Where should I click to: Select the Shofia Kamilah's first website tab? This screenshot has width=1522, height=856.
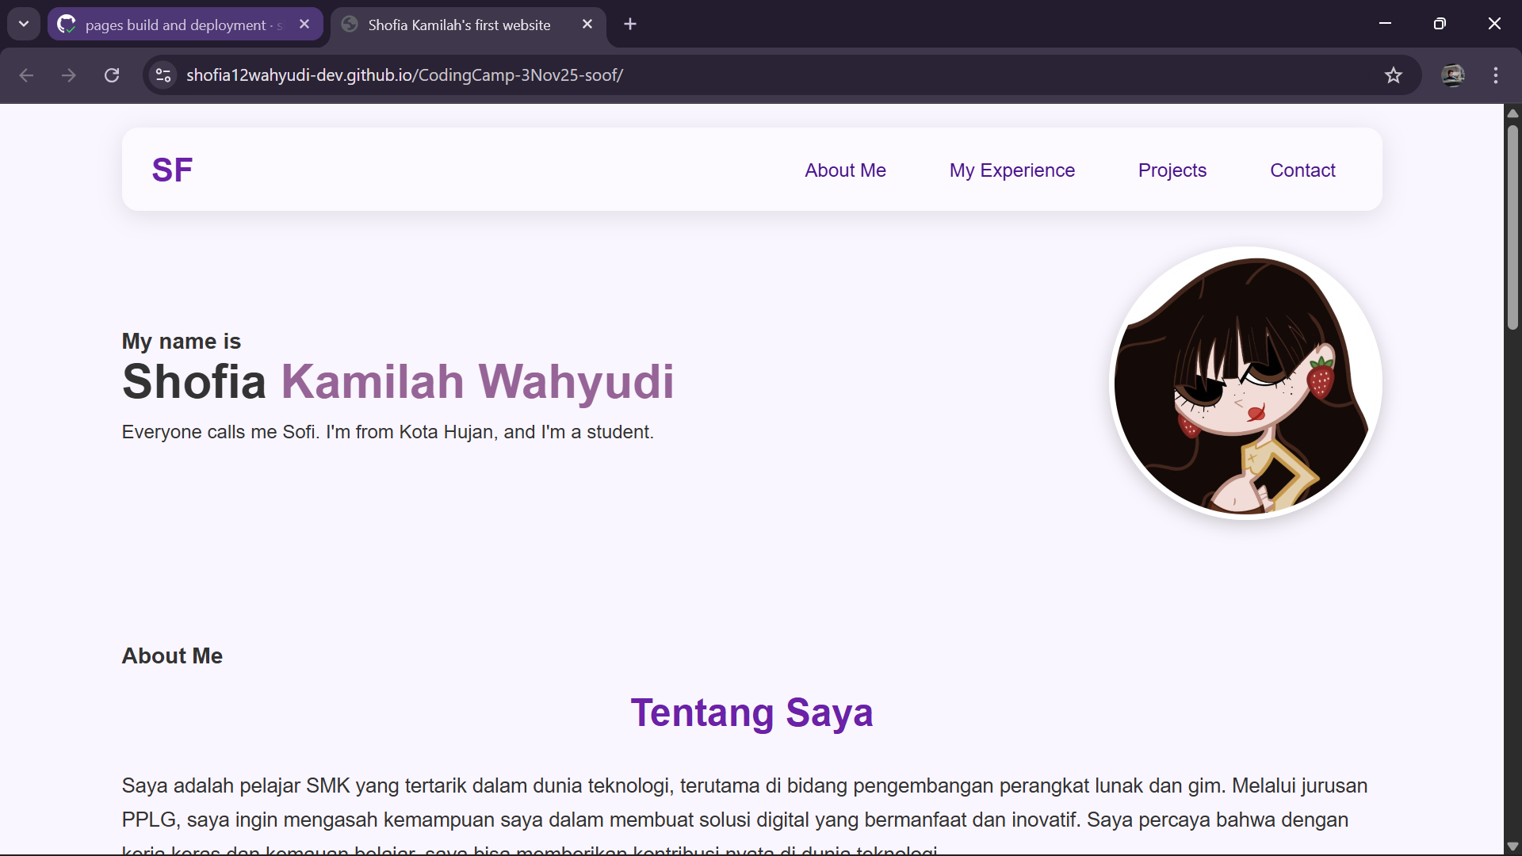click(458, 24)
